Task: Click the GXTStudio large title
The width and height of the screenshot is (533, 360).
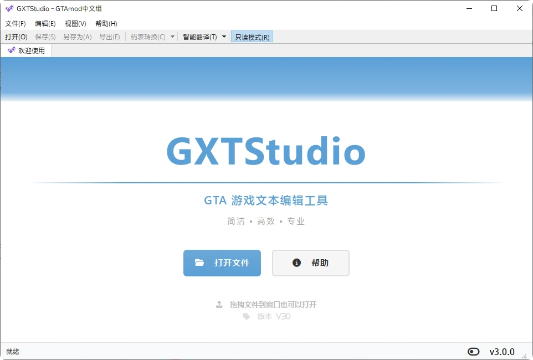Action: (266, 151)
